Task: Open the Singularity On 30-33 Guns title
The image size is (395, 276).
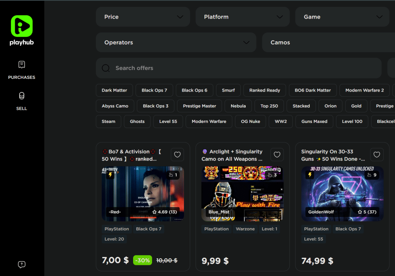Action: (x=333, y=155)
